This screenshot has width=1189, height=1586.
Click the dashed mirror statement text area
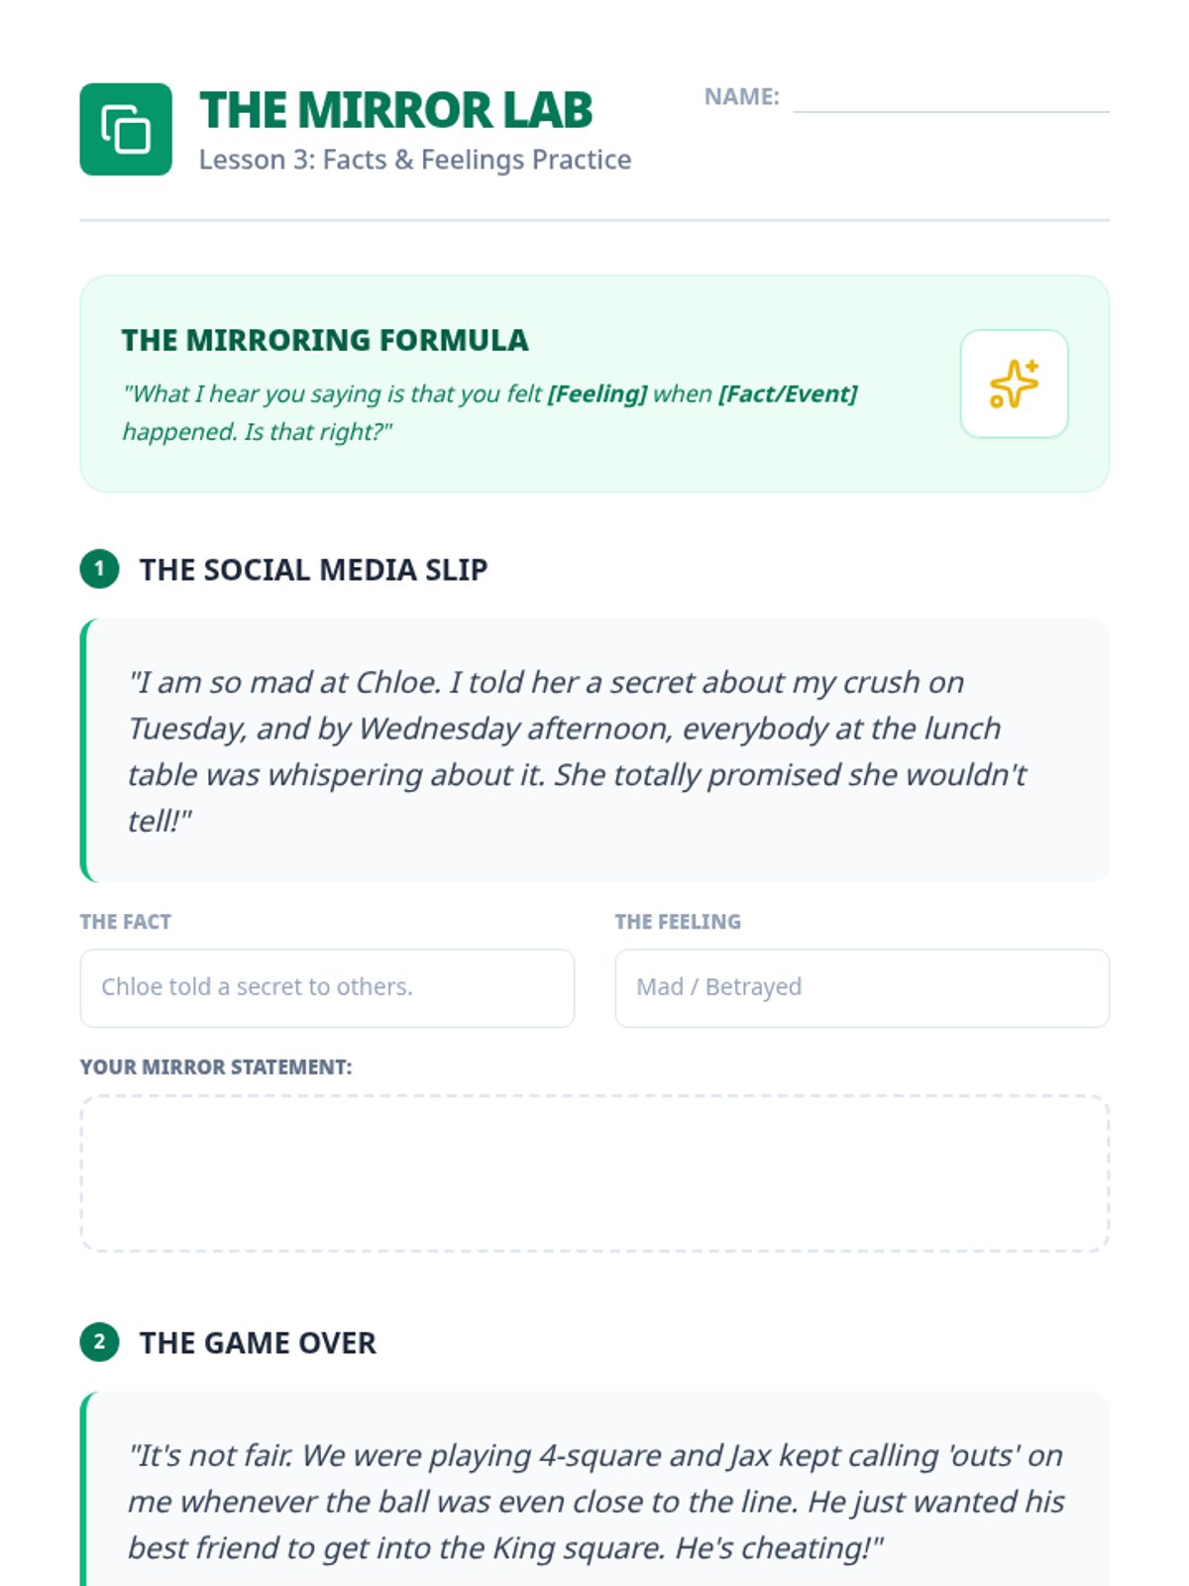point(594,1174)
